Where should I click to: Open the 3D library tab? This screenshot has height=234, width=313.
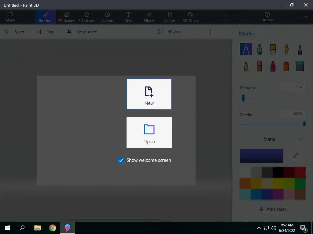pyautogui.click(x=191, y=17)
